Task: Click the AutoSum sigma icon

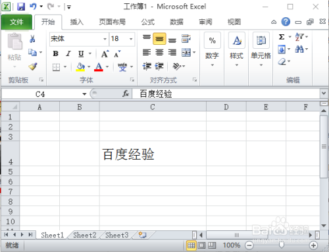Action: pyautogui.click(x=282, y=37)
